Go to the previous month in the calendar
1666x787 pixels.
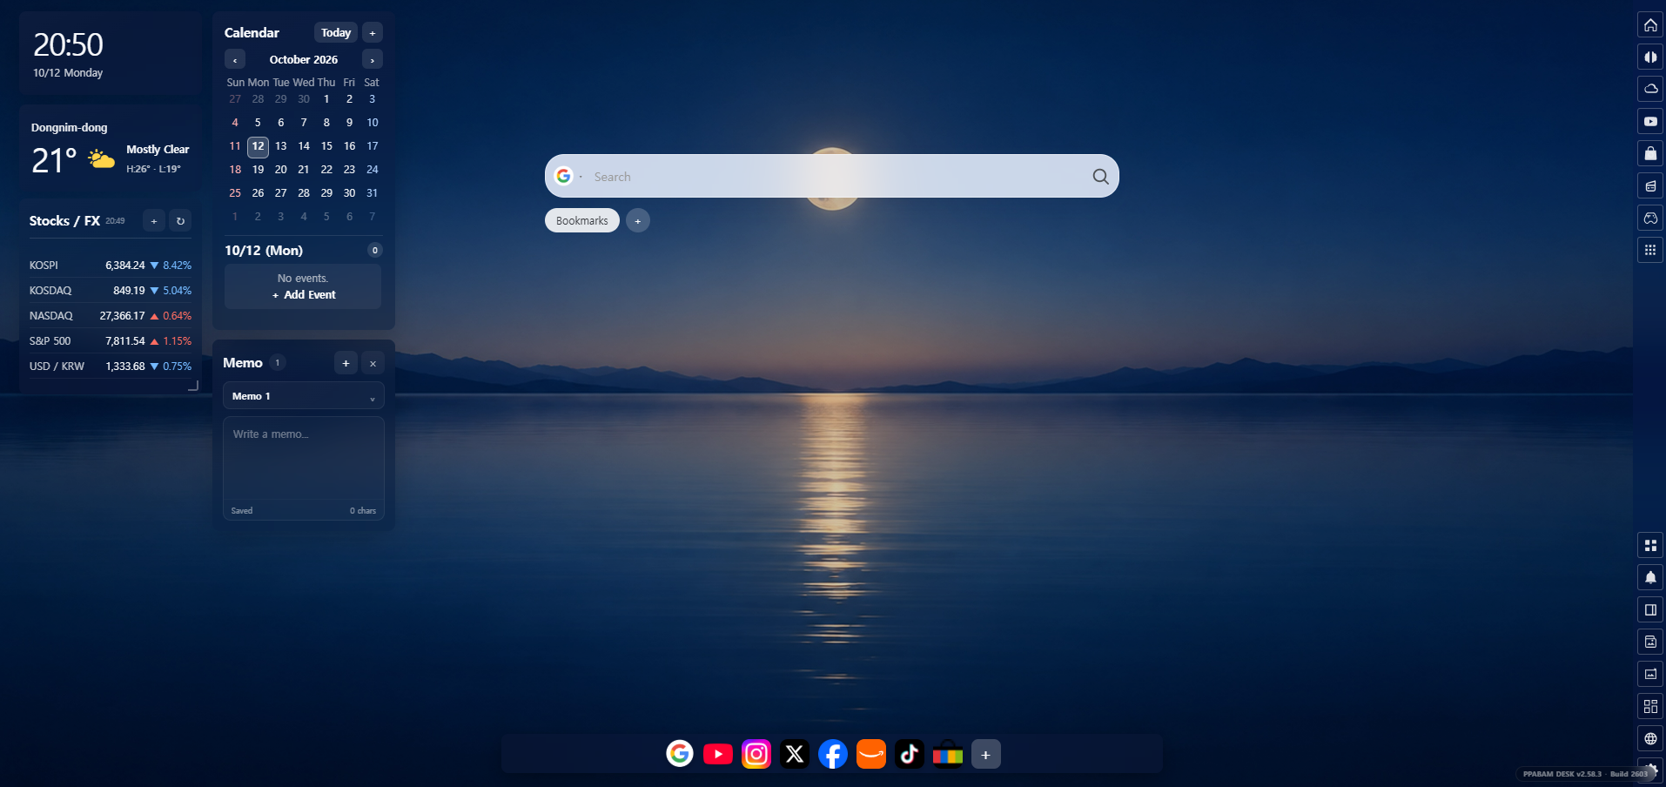tap(235, 60)
